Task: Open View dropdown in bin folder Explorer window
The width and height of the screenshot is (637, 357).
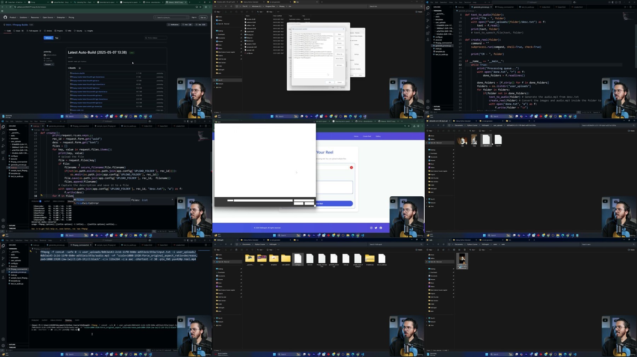Action: 270,12
